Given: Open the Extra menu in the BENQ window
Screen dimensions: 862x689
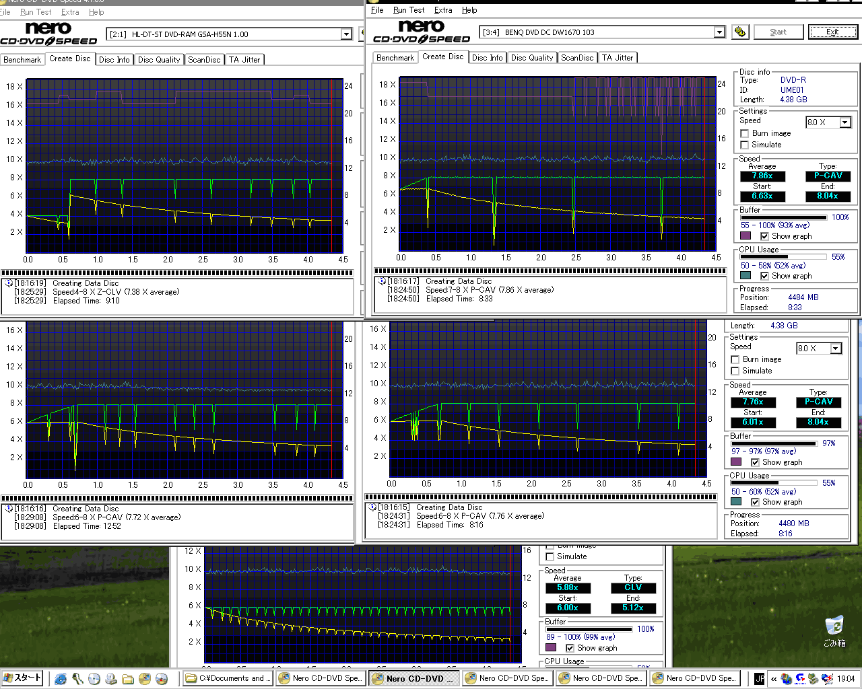Looking at the screenshot, I should 443,10.
